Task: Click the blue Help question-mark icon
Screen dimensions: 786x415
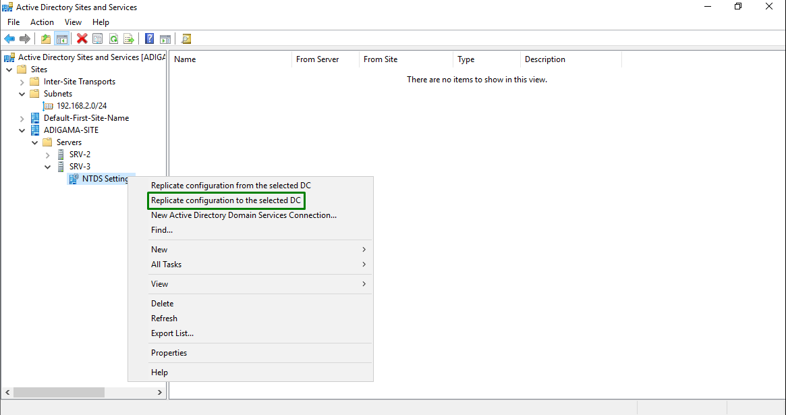Action: [149, 38]
